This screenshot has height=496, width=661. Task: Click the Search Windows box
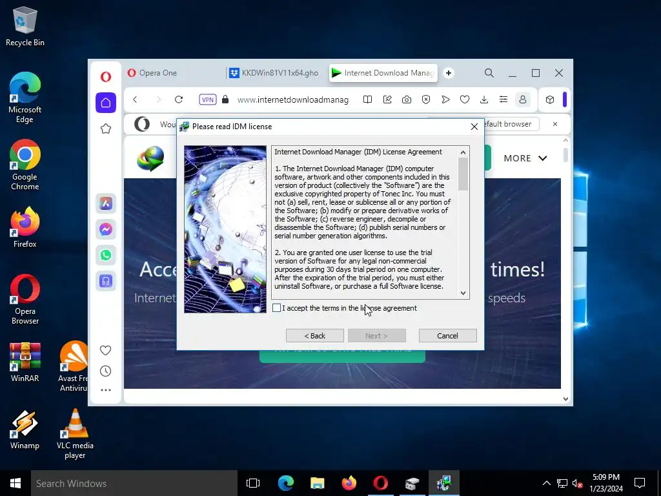134,483
